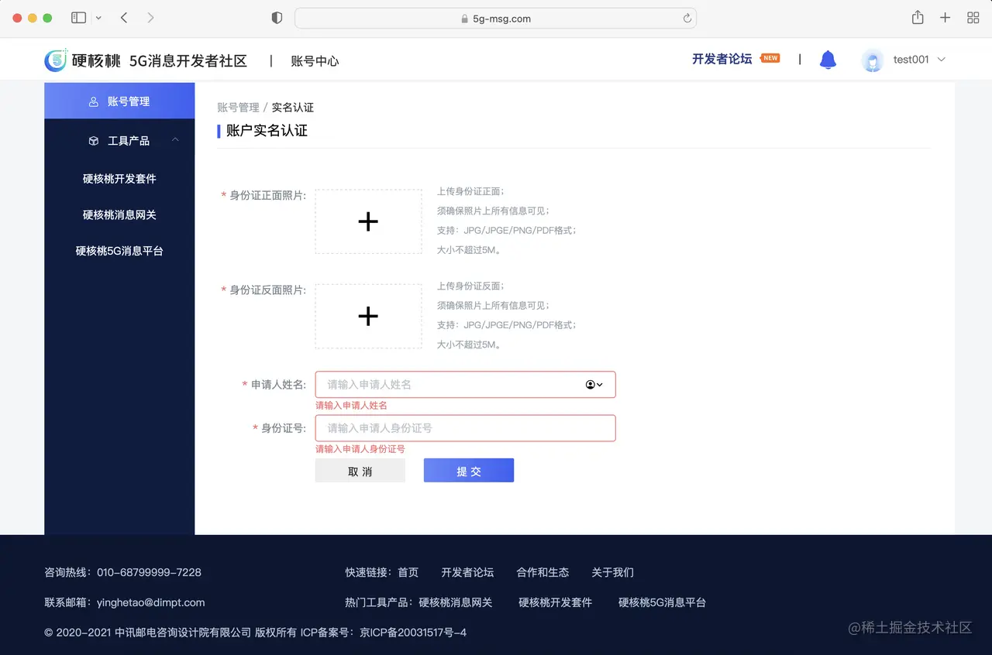992x655 pixels.
Task: Click hint text 上传身份证反面；
Action: tap(470, 286)
